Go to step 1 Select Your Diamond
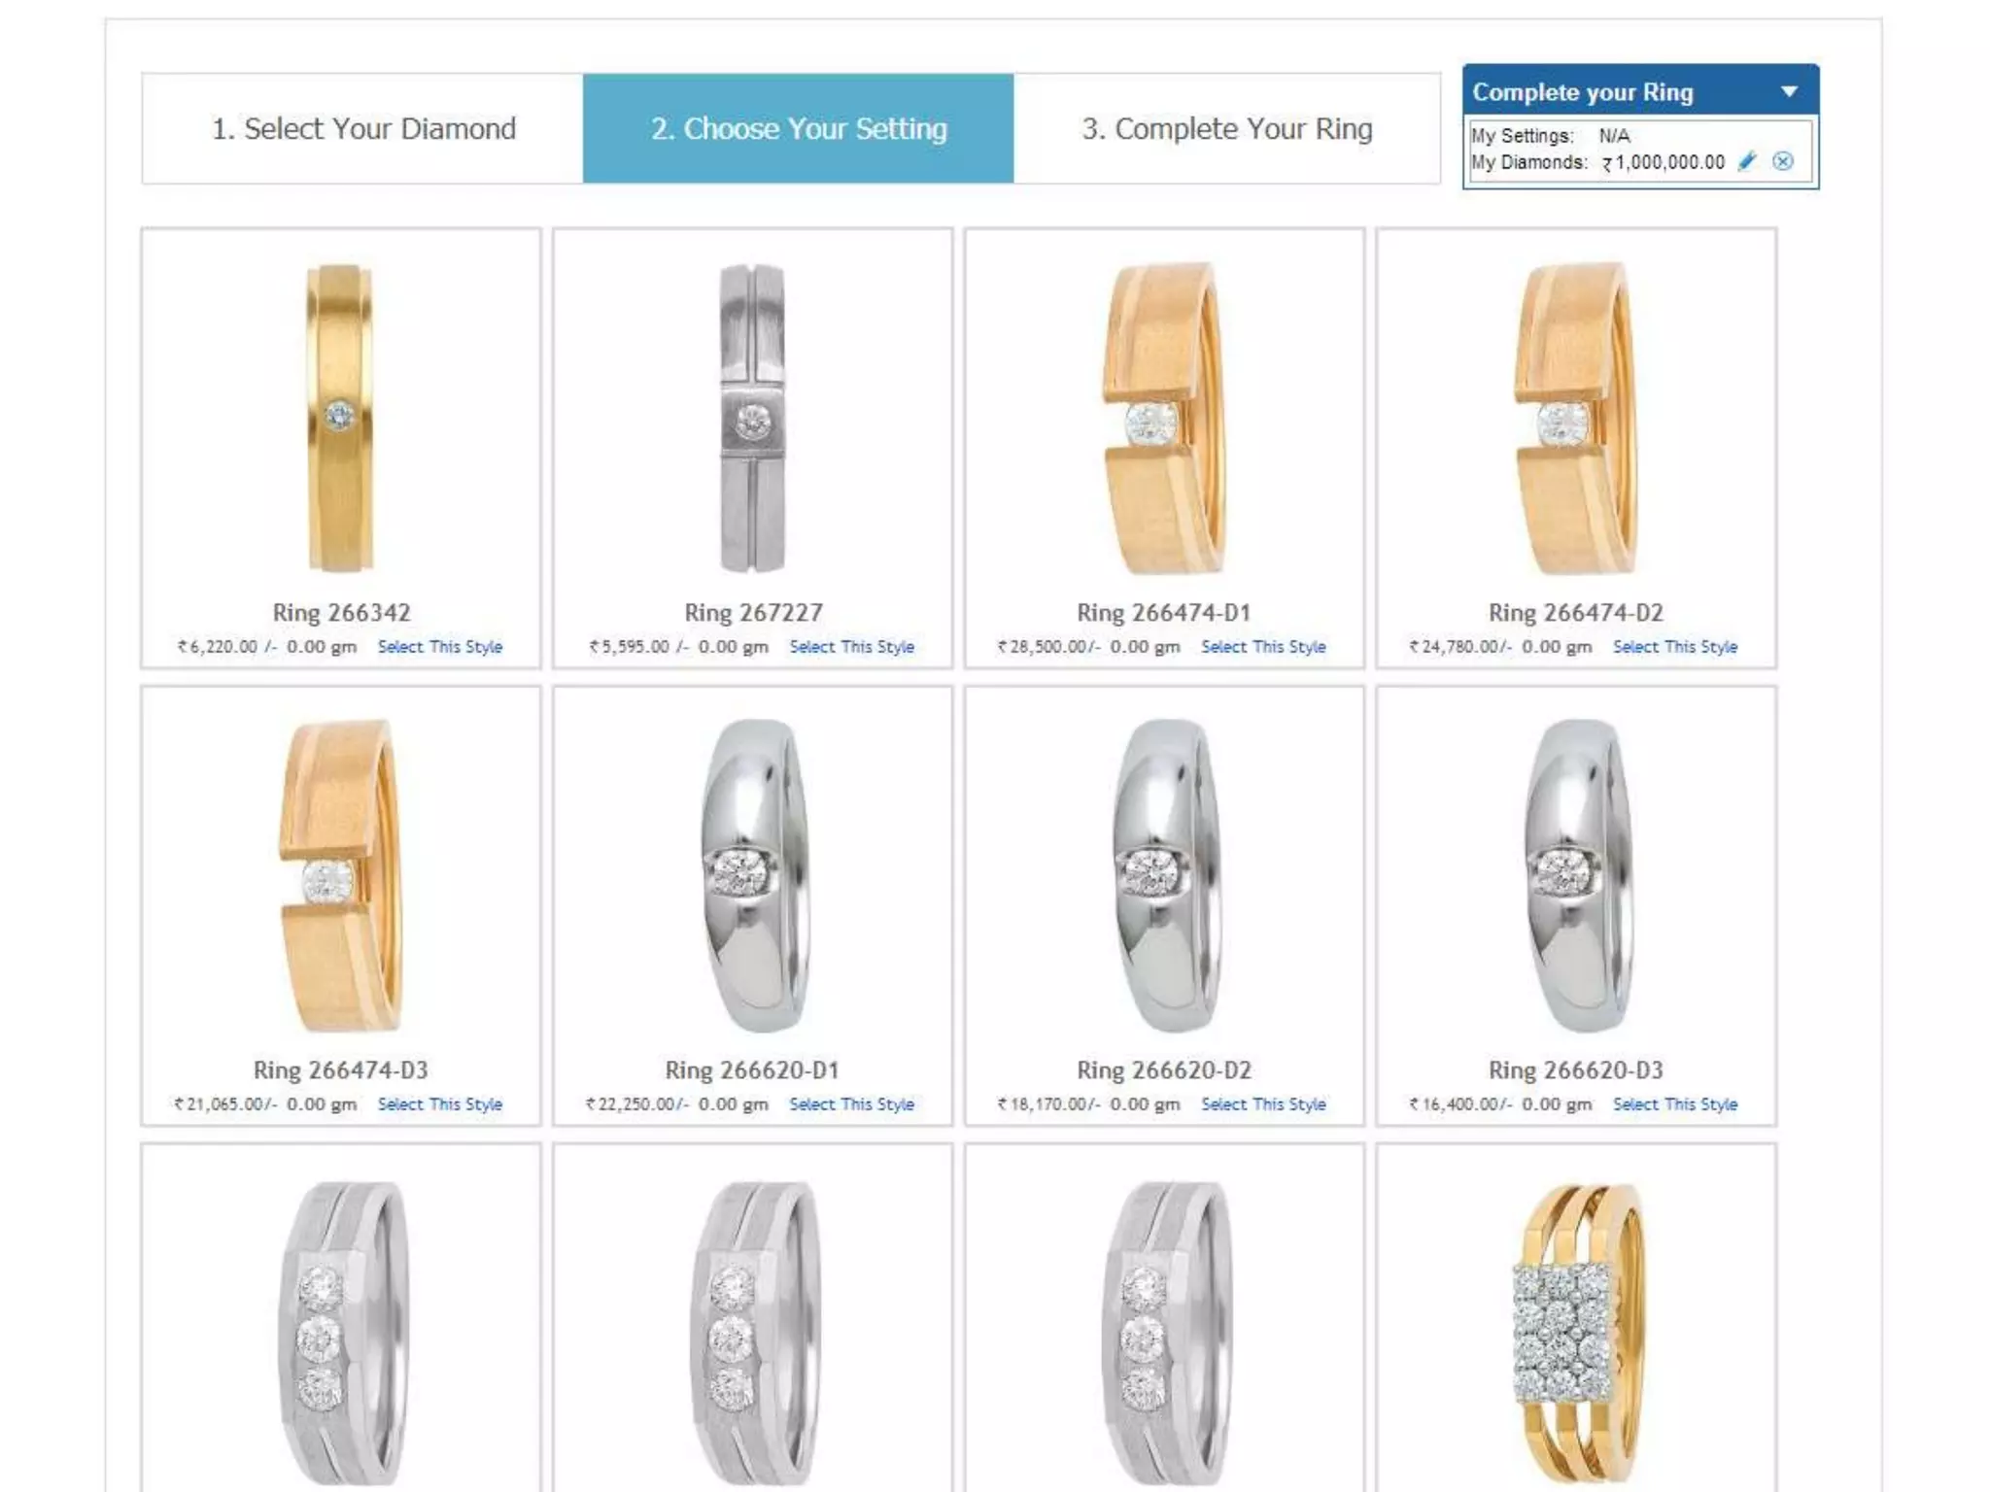This screenshot has height=1492, width=1990. coord(363,128)
